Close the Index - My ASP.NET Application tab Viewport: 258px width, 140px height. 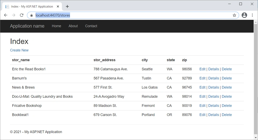pos(58,6)
